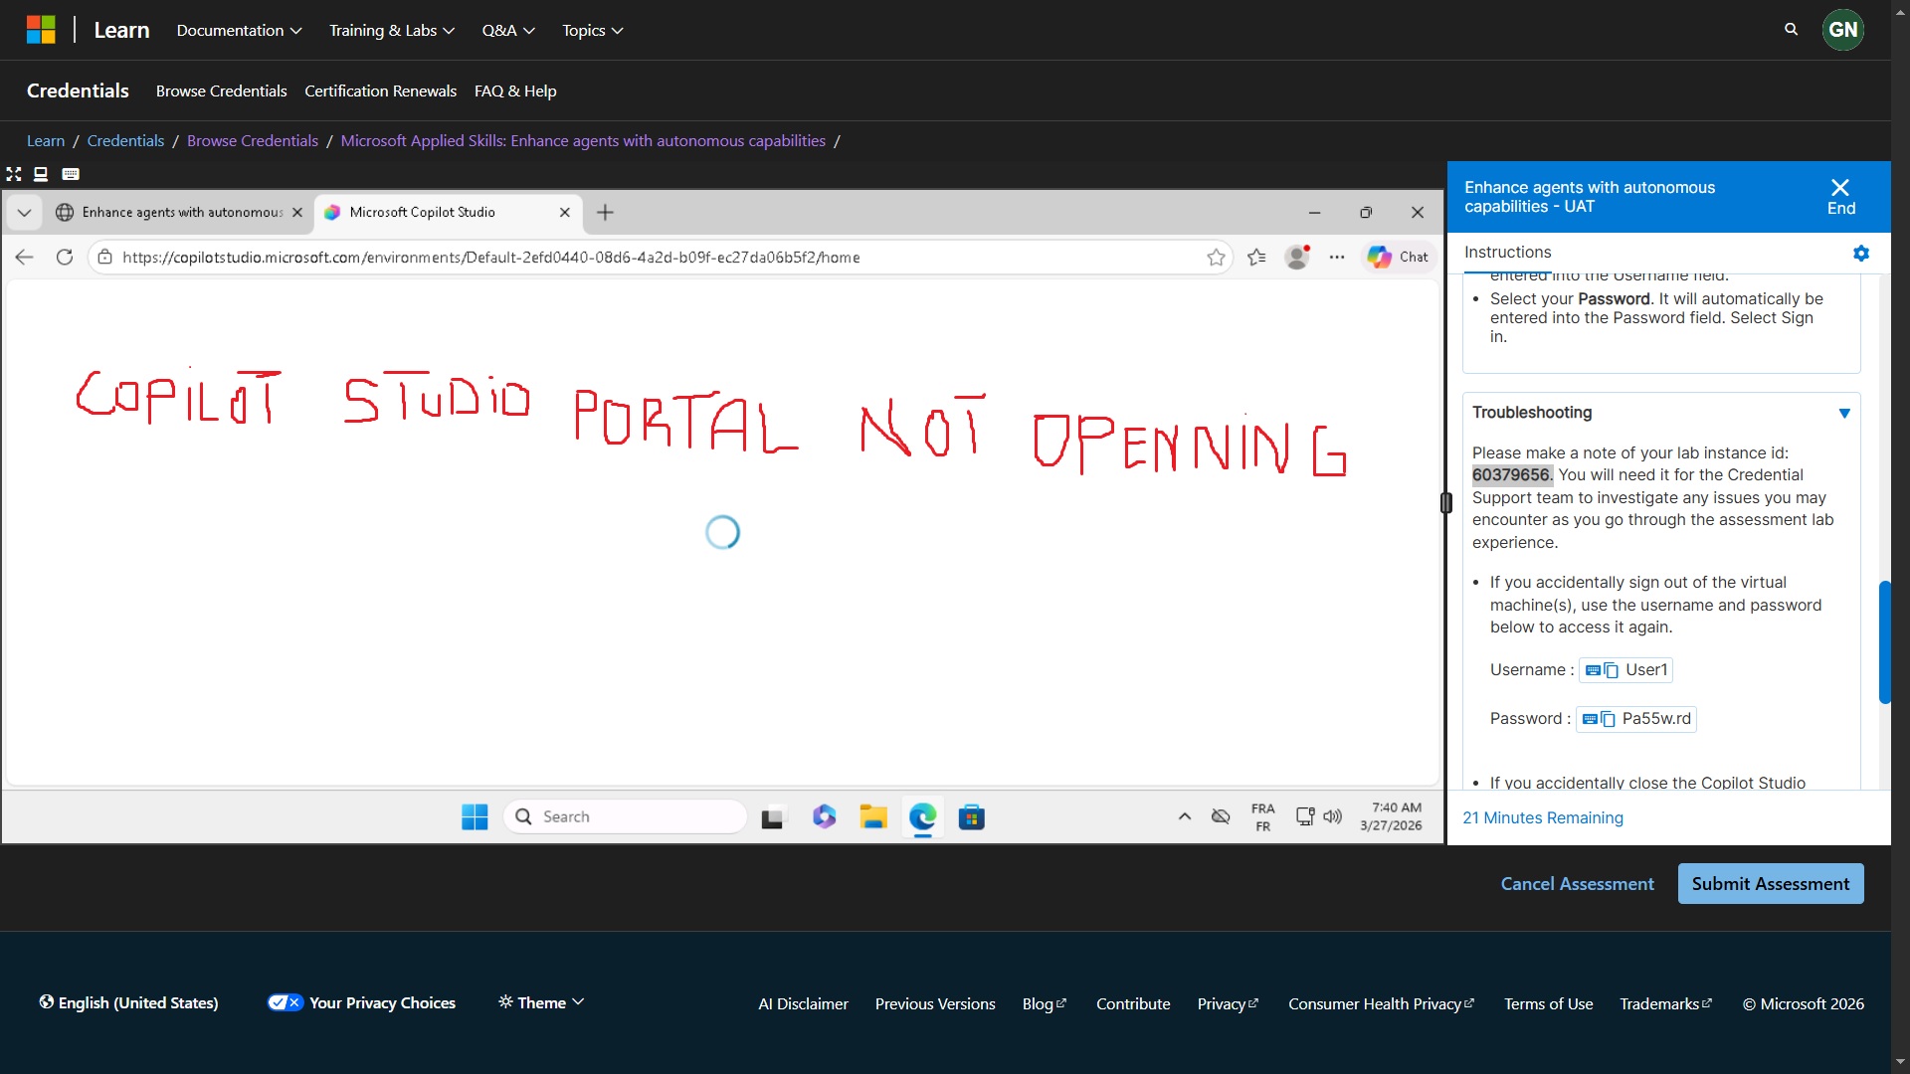Switch FRA FR keyboard language
This screenshot has height=1074, width=1910.
coord(1262,817)
